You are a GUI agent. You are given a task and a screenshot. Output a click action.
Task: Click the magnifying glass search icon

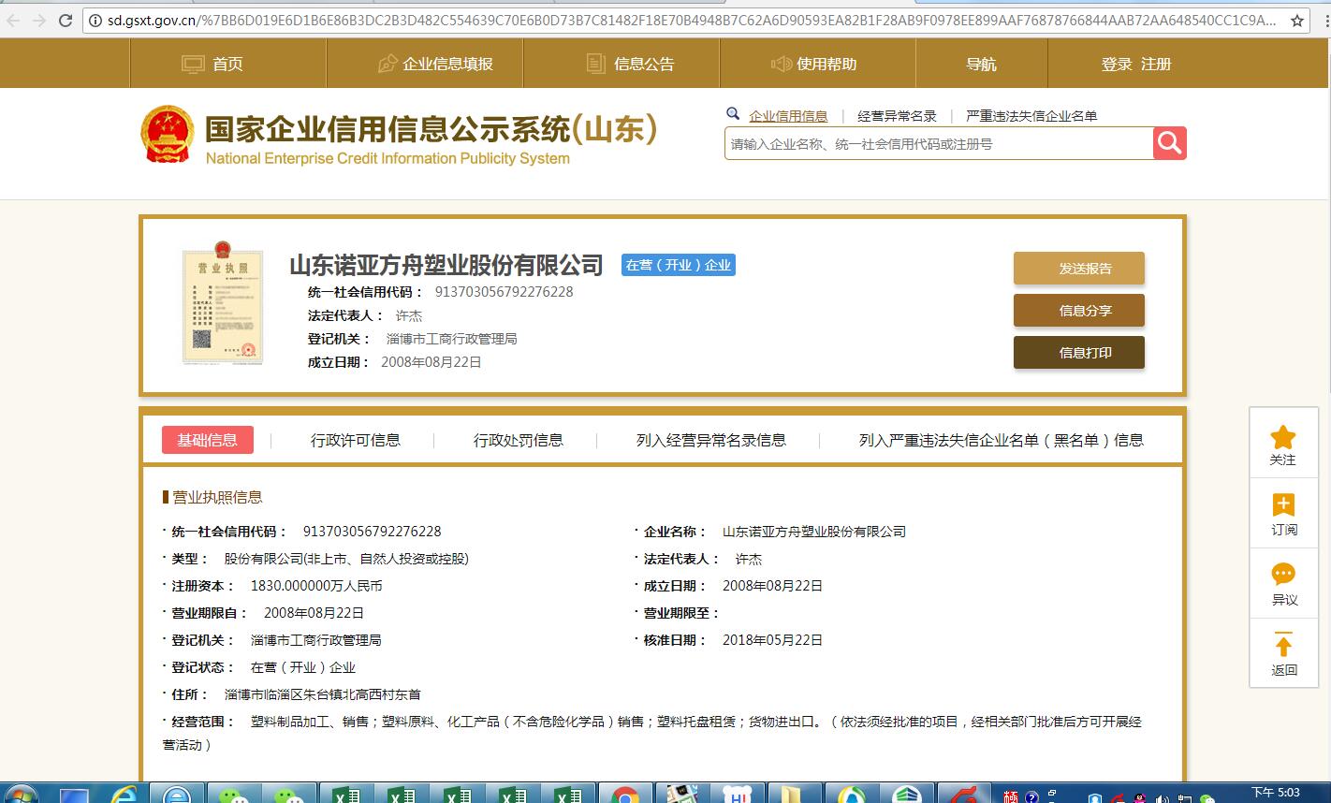click(1168, 142)
